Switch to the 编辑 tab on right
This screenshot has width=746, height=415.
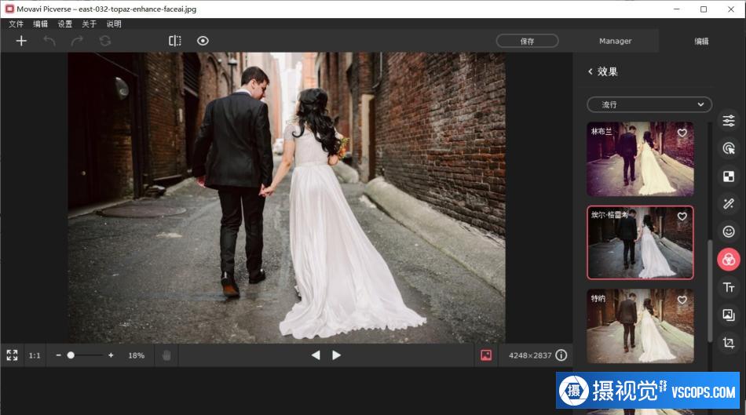point(701,42)
